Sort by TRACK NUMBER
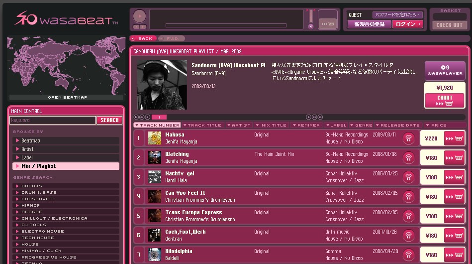Image resolution: width=472 pixels, height=264 pixels. point(157,125)
